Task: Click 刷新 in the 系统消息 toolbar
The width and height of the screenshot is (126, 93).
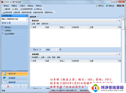Action: (54, 57)
